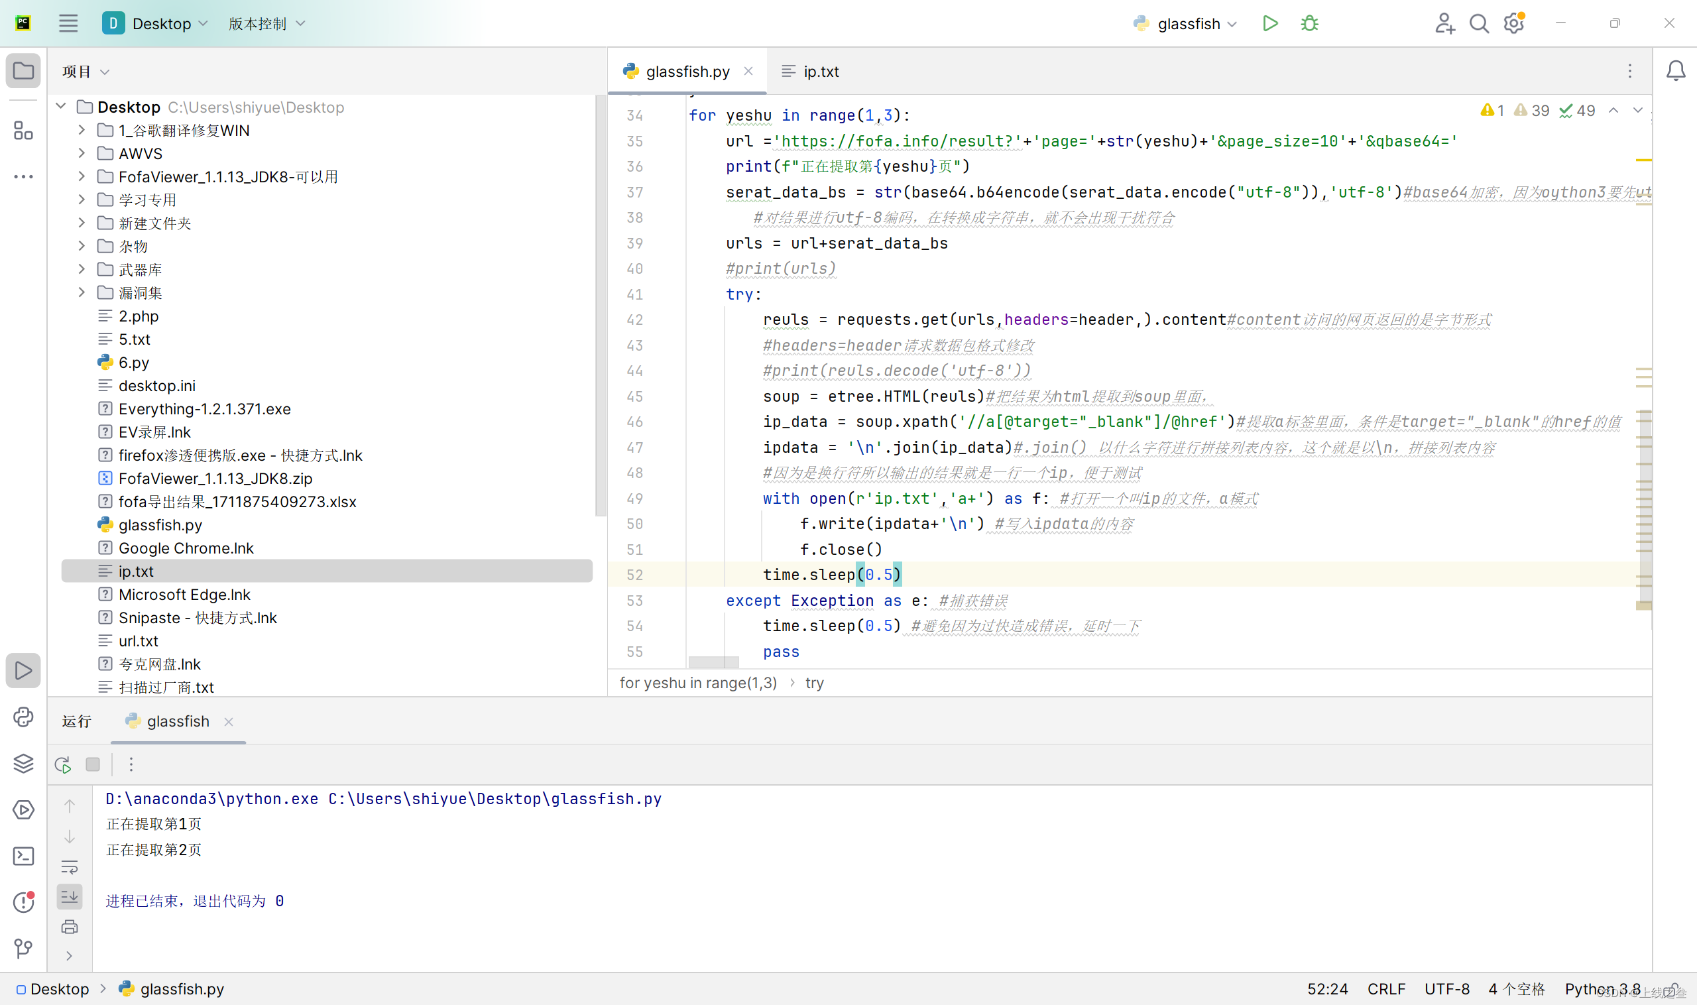The width and height of the screenshot is (1697, 1005).
Task: Toggle soft-wrap in the run console
Action: [x=70, y=867]
